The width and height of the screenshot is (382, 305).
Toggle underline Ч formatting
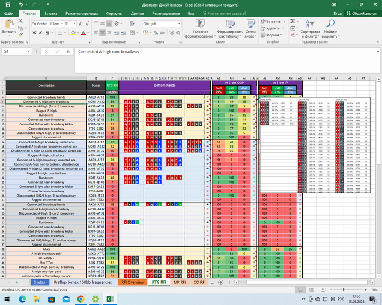click(47, 33)
